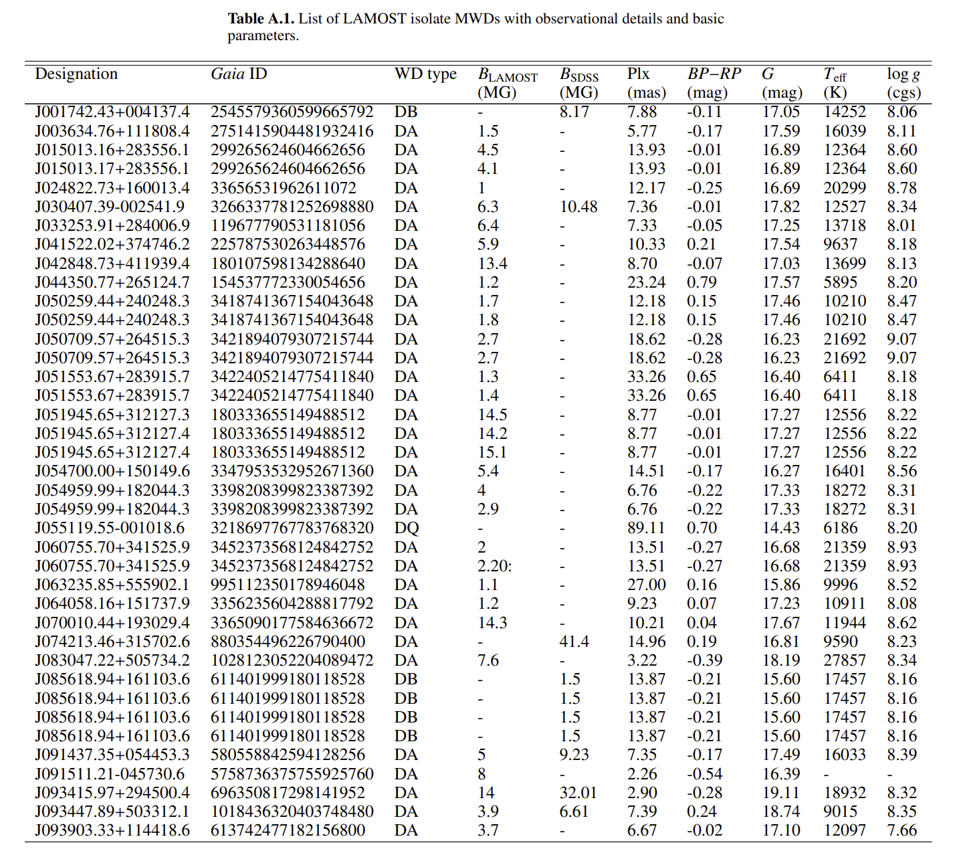Click the DQ entry in WD type column

[x=407, y=528]
